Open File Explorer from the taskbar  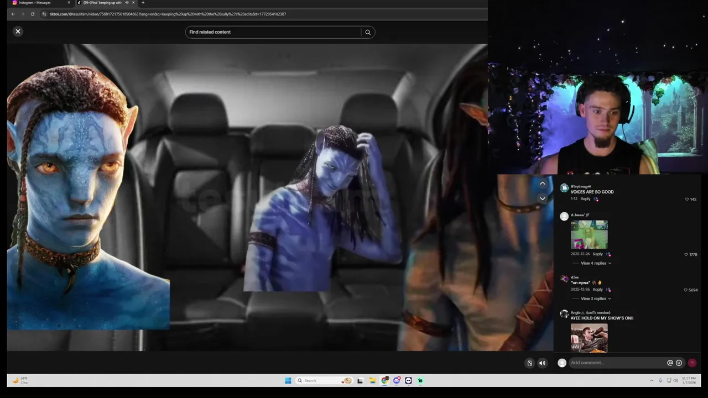[x=372, y=380]
